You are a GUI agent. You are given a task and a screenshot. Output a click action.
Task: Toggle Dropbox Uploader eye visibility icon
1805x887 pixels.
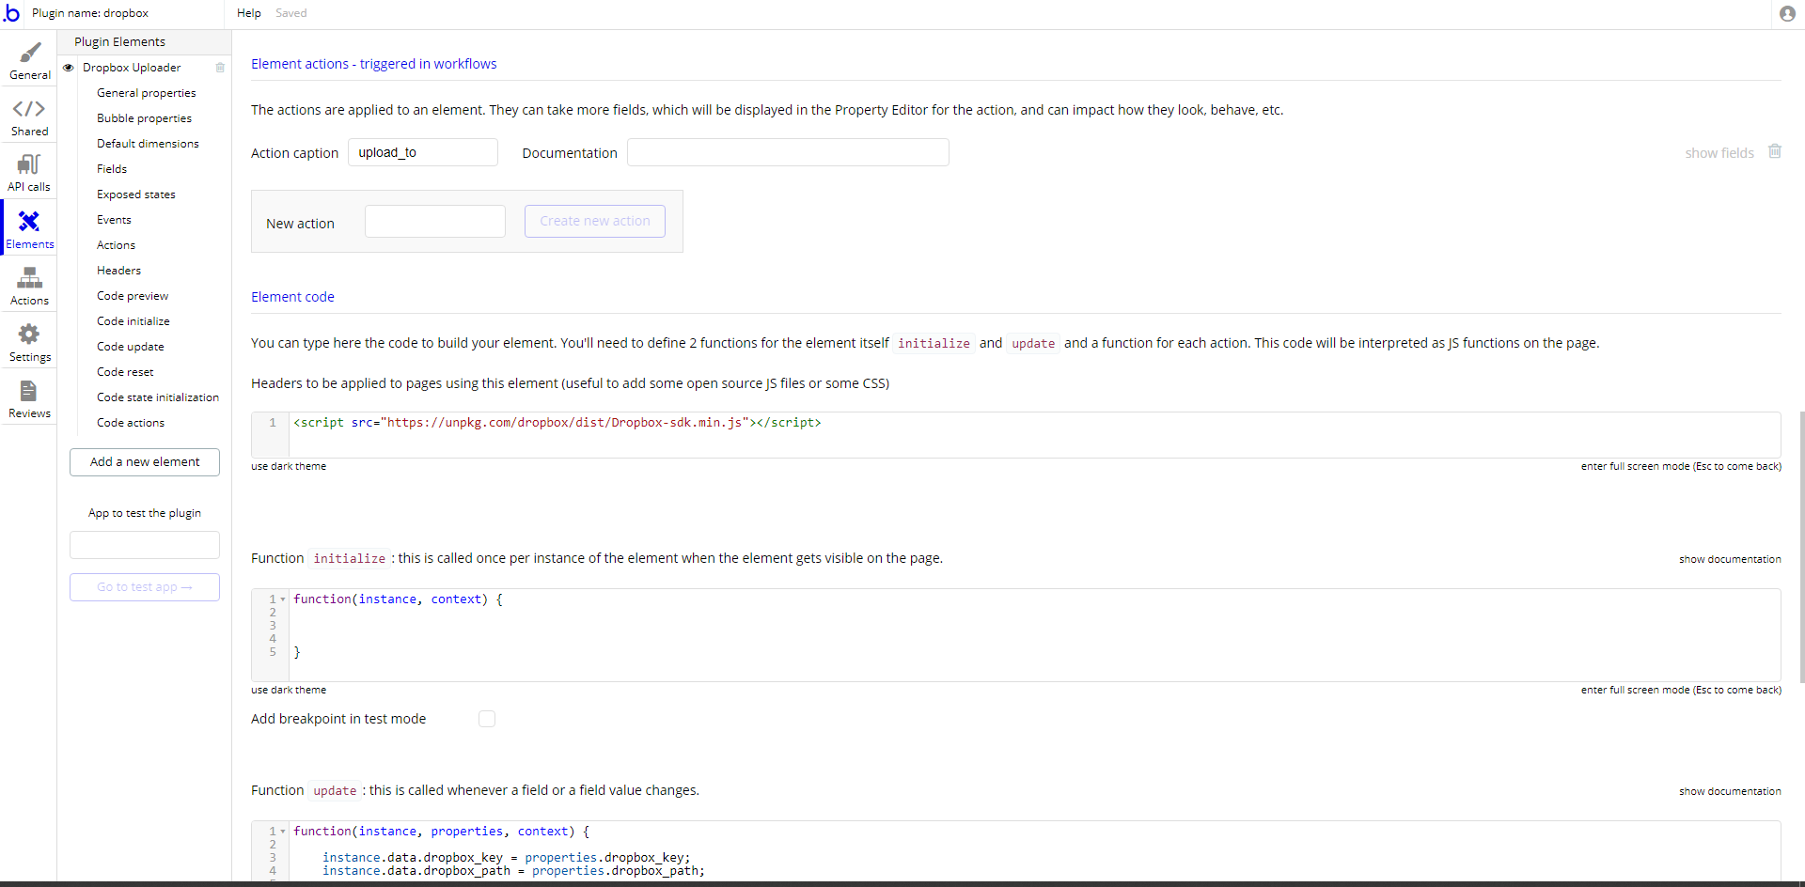69,68
